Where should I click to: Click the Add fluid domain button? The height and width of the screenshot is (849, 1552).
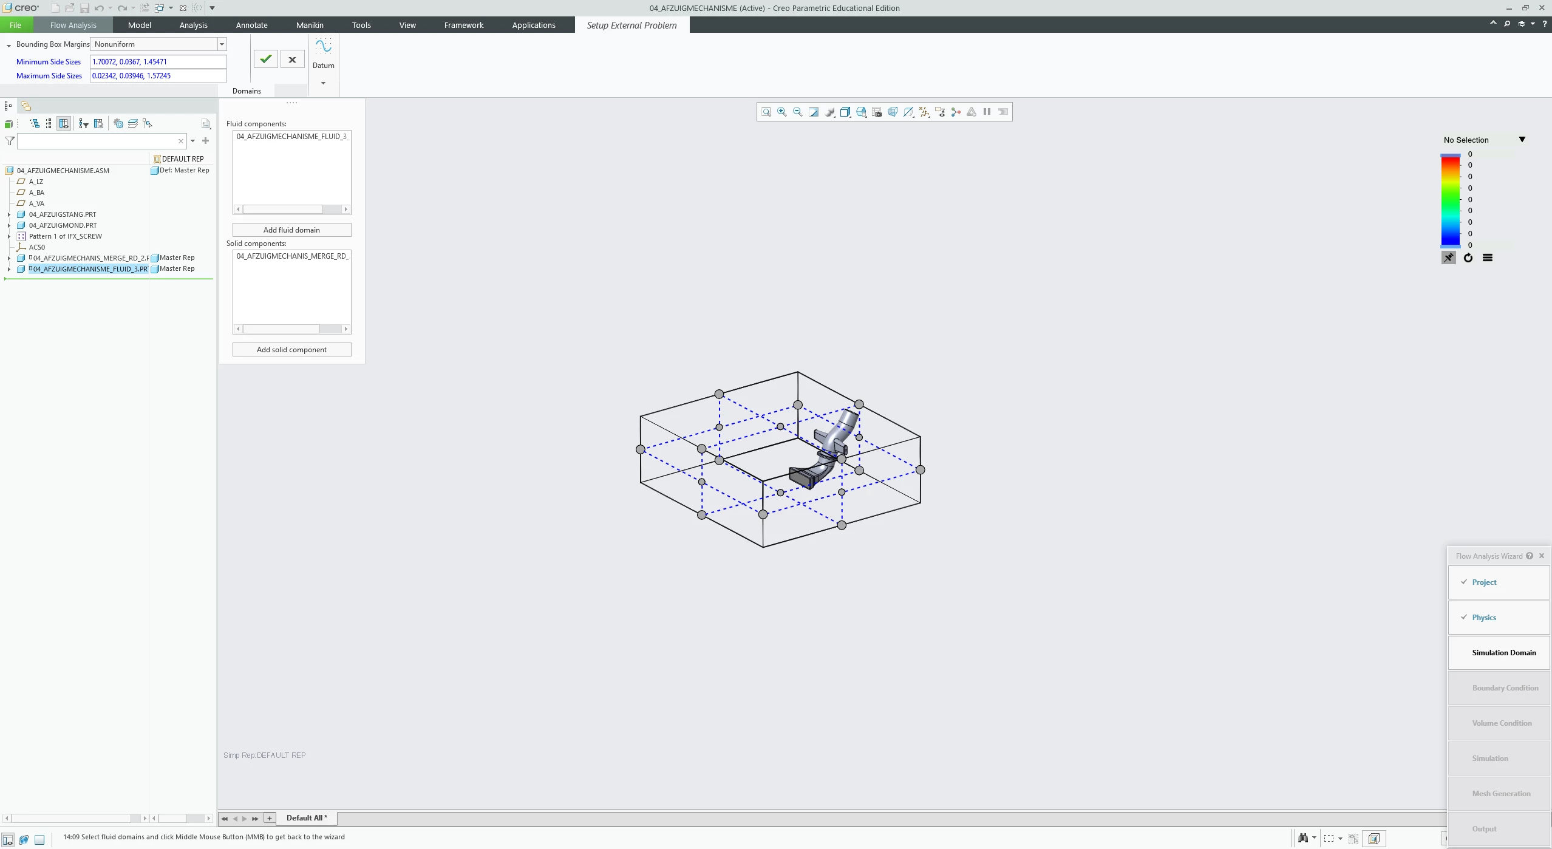[291, 230]
